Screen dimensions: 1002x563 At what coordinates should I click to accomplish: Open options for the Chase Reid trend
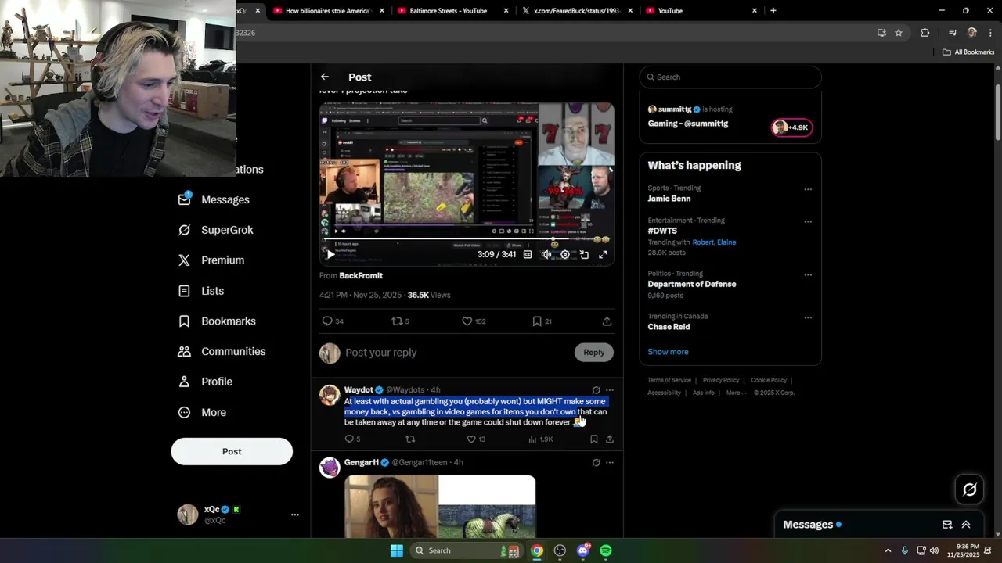tap(808, 317)
